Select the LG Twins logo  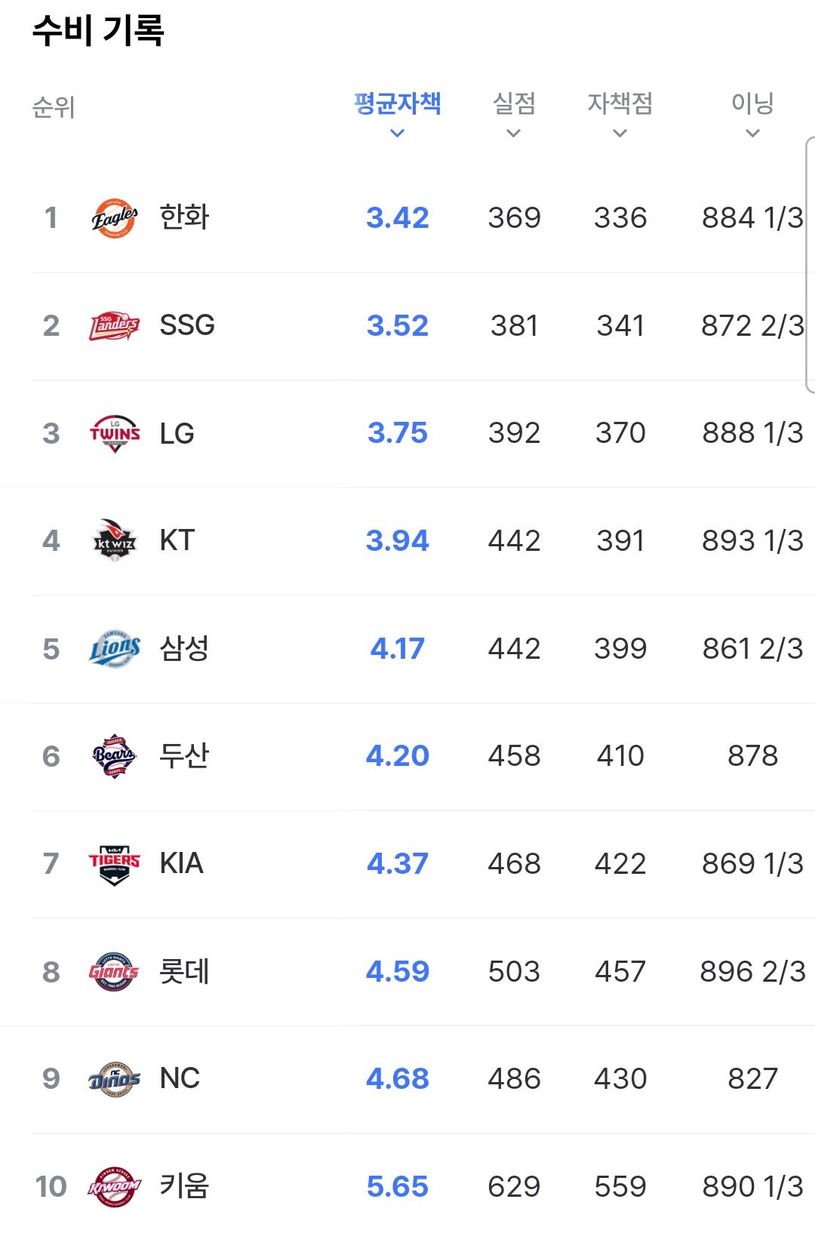pos(115,433)
